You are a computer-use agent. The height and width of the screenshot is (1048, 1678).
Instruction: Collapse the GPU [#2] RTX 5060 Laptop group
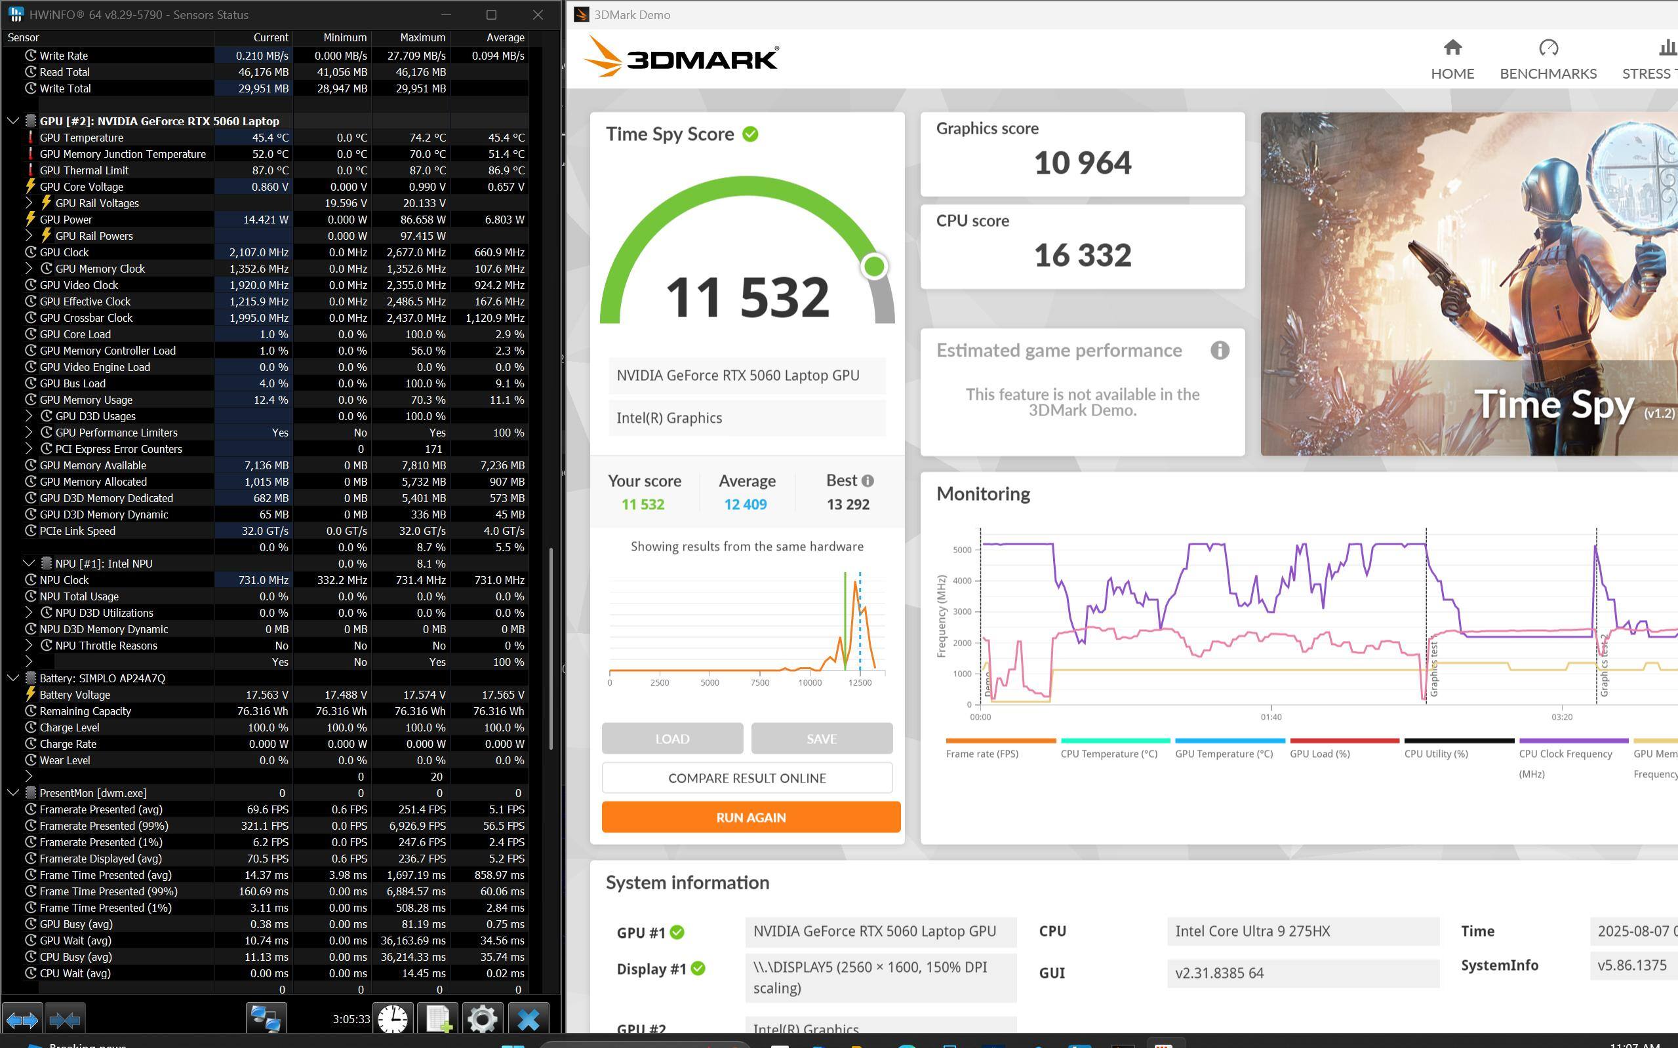pyautogui.click(x=13, y=121)
